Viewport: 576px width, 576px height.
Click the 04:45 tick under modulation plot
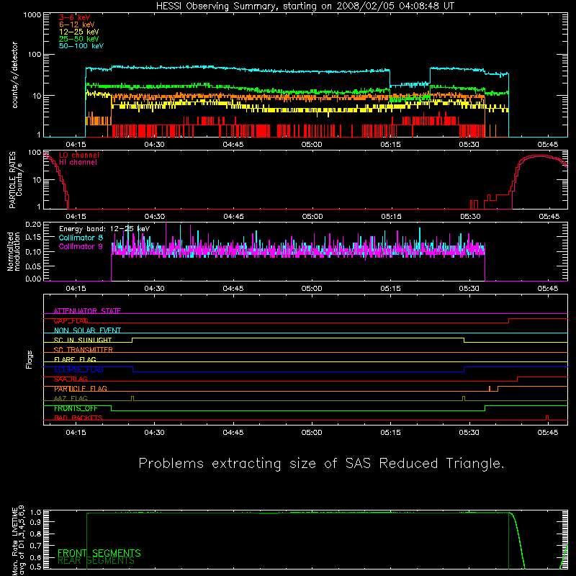click(233, 289)
